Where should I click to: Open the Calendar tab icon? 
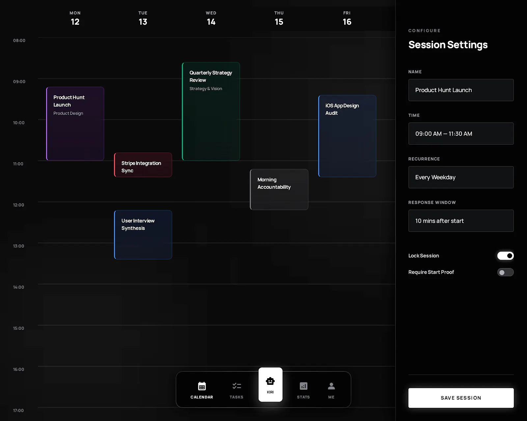coord(202,386)
